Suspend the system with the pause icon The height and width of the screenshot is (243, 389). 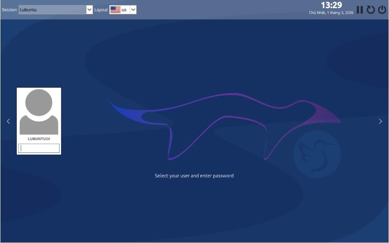point(360,9)
